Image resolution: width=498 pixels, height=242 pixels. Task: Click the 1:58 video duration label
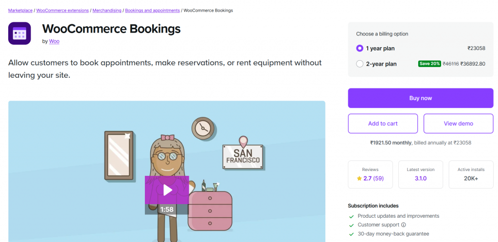167,209
